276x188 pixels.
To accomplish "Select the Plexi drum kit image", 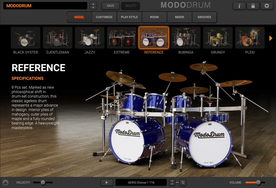I will tap(250, 38).
